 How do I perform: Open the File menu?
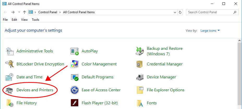pos(5,20)
